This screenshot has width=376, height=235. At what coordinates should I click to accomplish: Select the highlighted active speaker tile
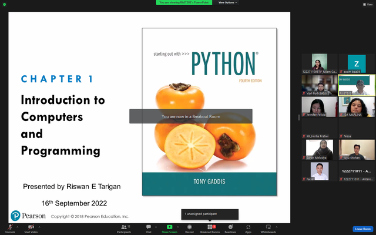357,85
